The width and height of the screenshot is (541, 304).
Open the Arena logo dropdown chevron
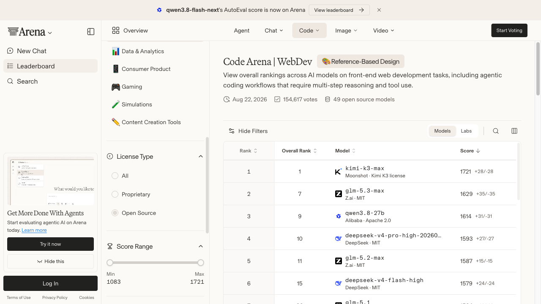click(x=50, y=33)
